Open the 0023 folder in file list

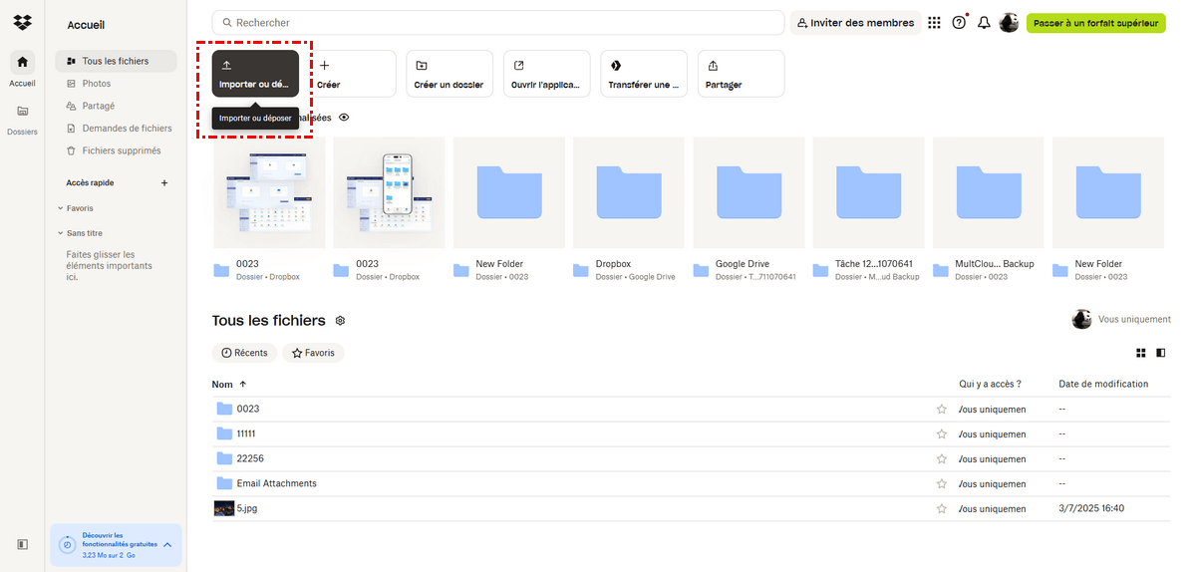[x=247, y=409]
